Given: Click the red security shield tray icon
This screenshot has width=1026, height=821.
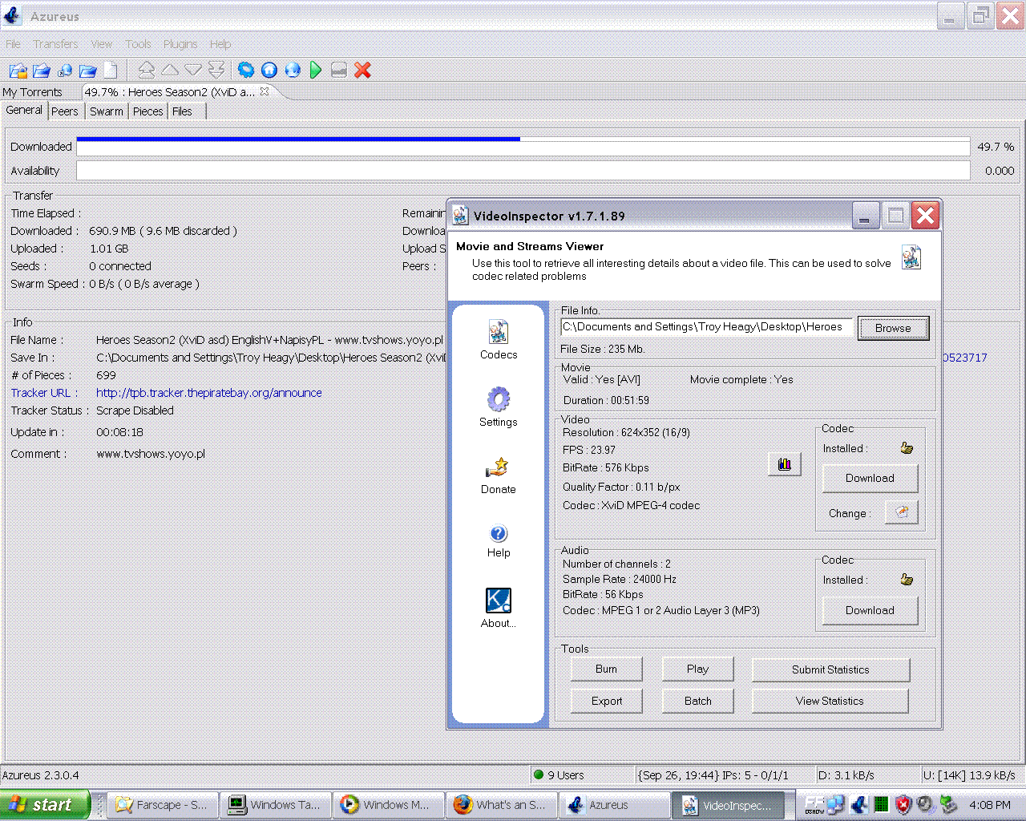Looking at the screenshot, I should coord(903,804).
